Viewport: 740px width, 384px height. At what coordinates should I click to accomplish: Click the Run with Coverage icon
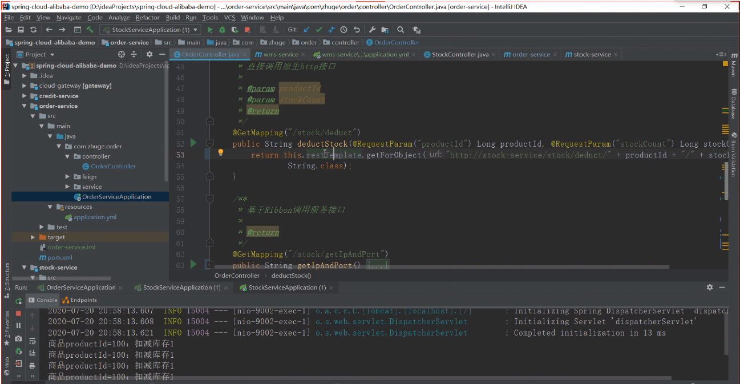pyautogui.click(x=234, y=30)
